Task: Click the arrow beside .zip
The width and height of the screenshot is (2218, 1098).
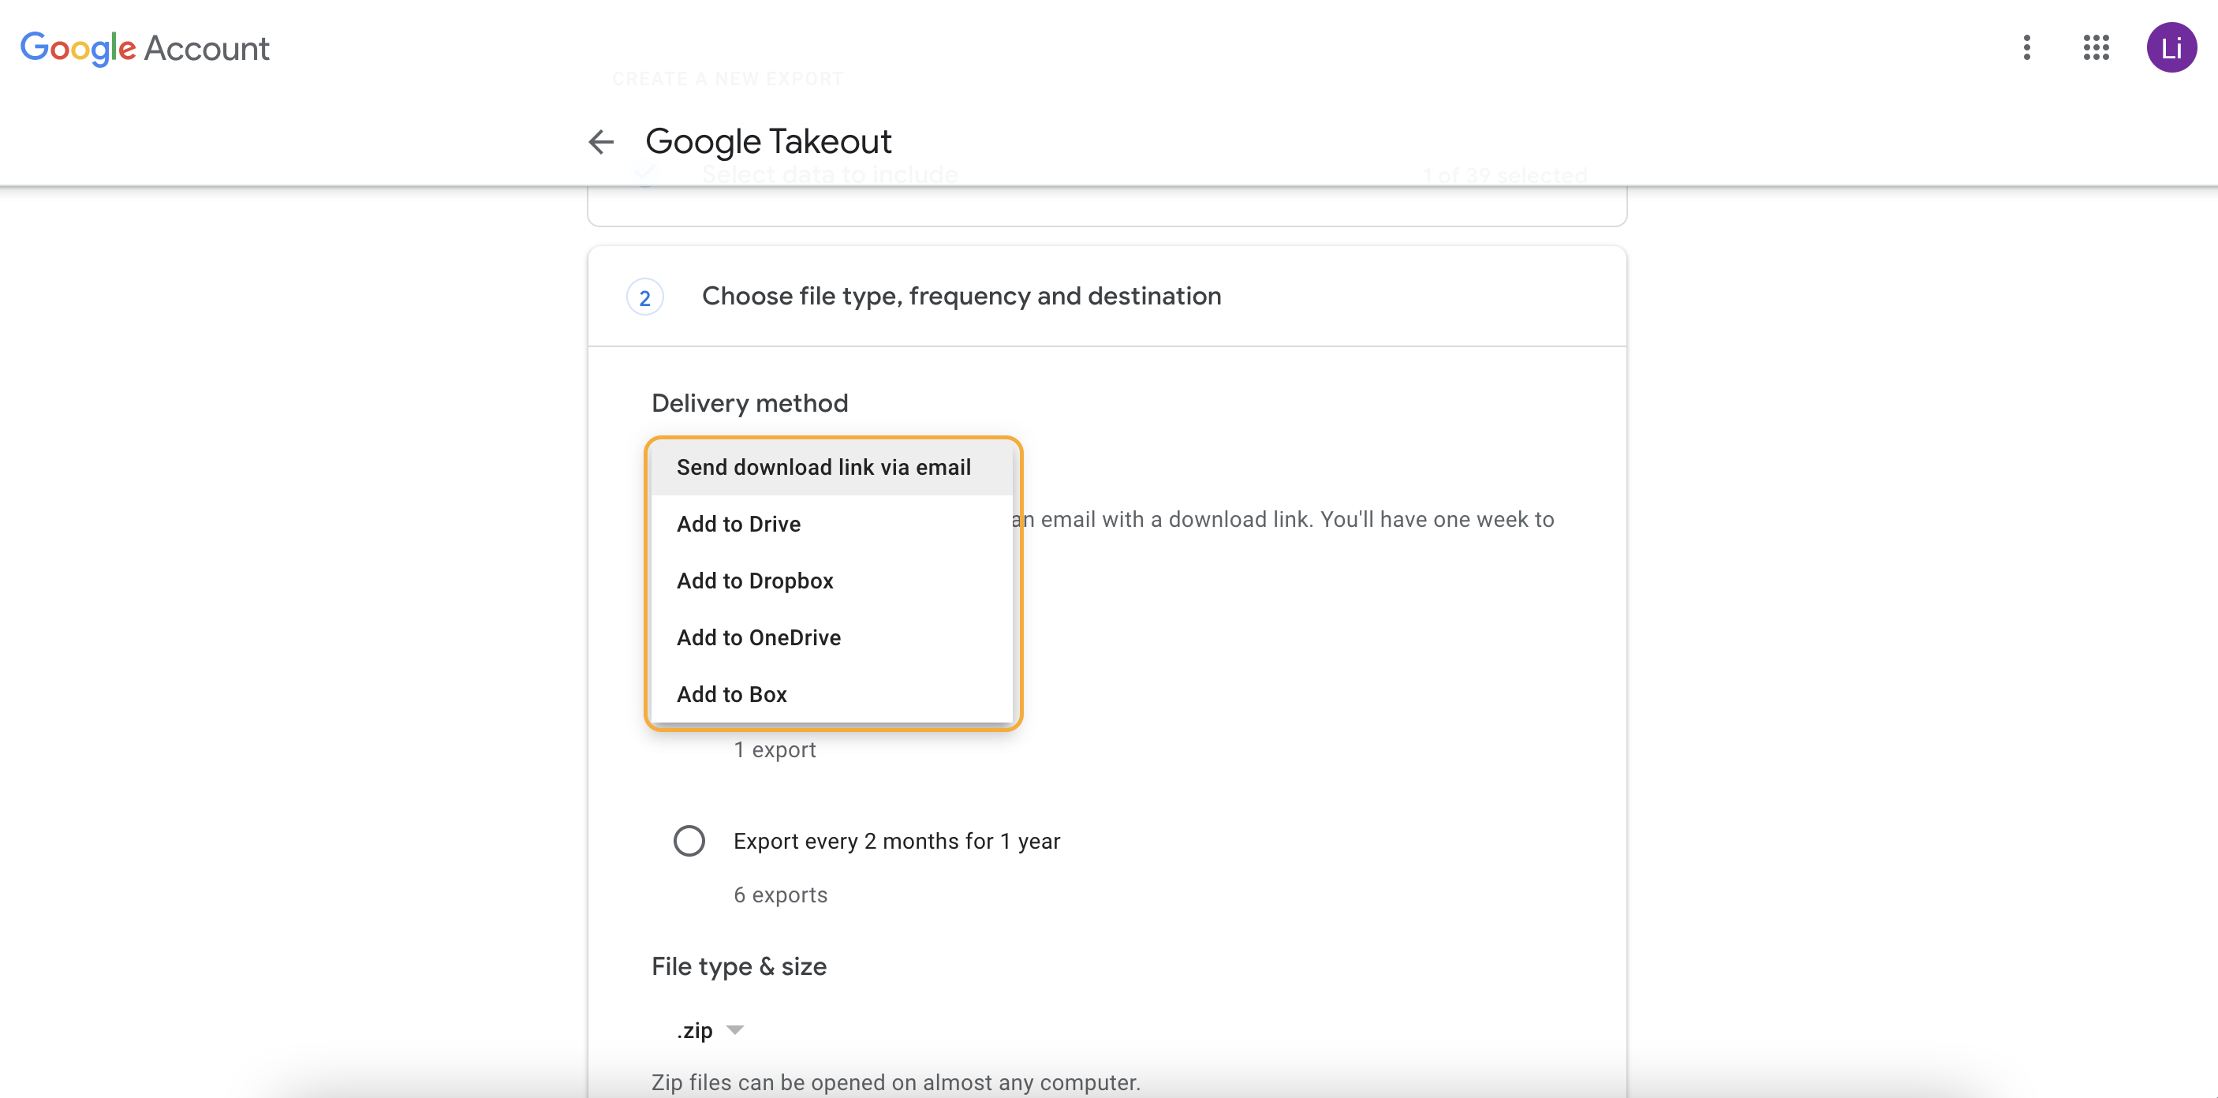Action: point(734,1030)
